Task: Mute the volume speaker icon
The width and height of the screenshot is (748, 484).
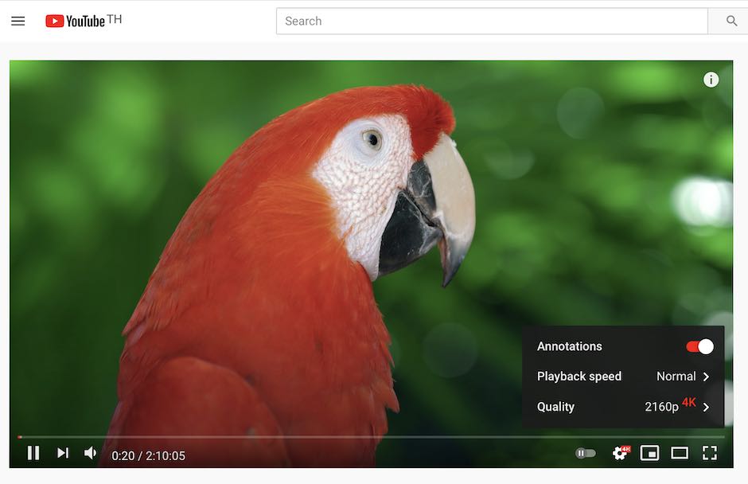Action: pos(90,452)
